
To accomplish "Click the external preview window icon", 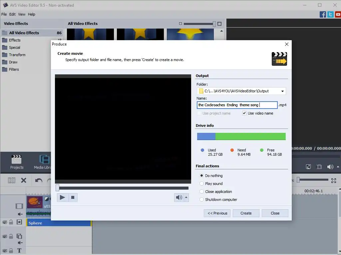I will [308, 167].
